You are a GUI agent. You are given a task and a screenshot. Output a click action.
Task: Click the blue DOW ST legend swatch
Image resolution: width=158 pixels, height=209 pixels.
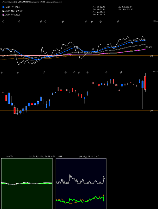3,7
